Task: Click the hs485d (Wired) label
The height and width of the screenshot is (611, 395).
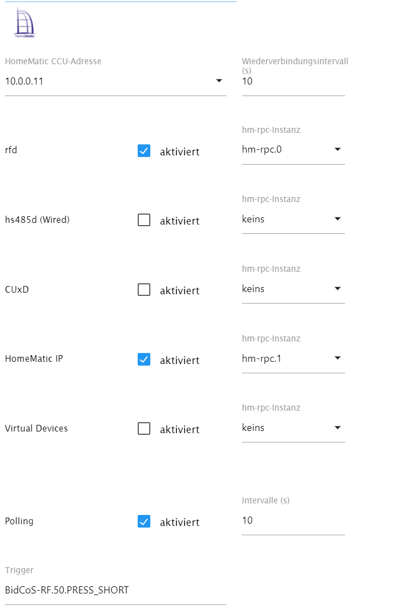Action: point(37,220)
